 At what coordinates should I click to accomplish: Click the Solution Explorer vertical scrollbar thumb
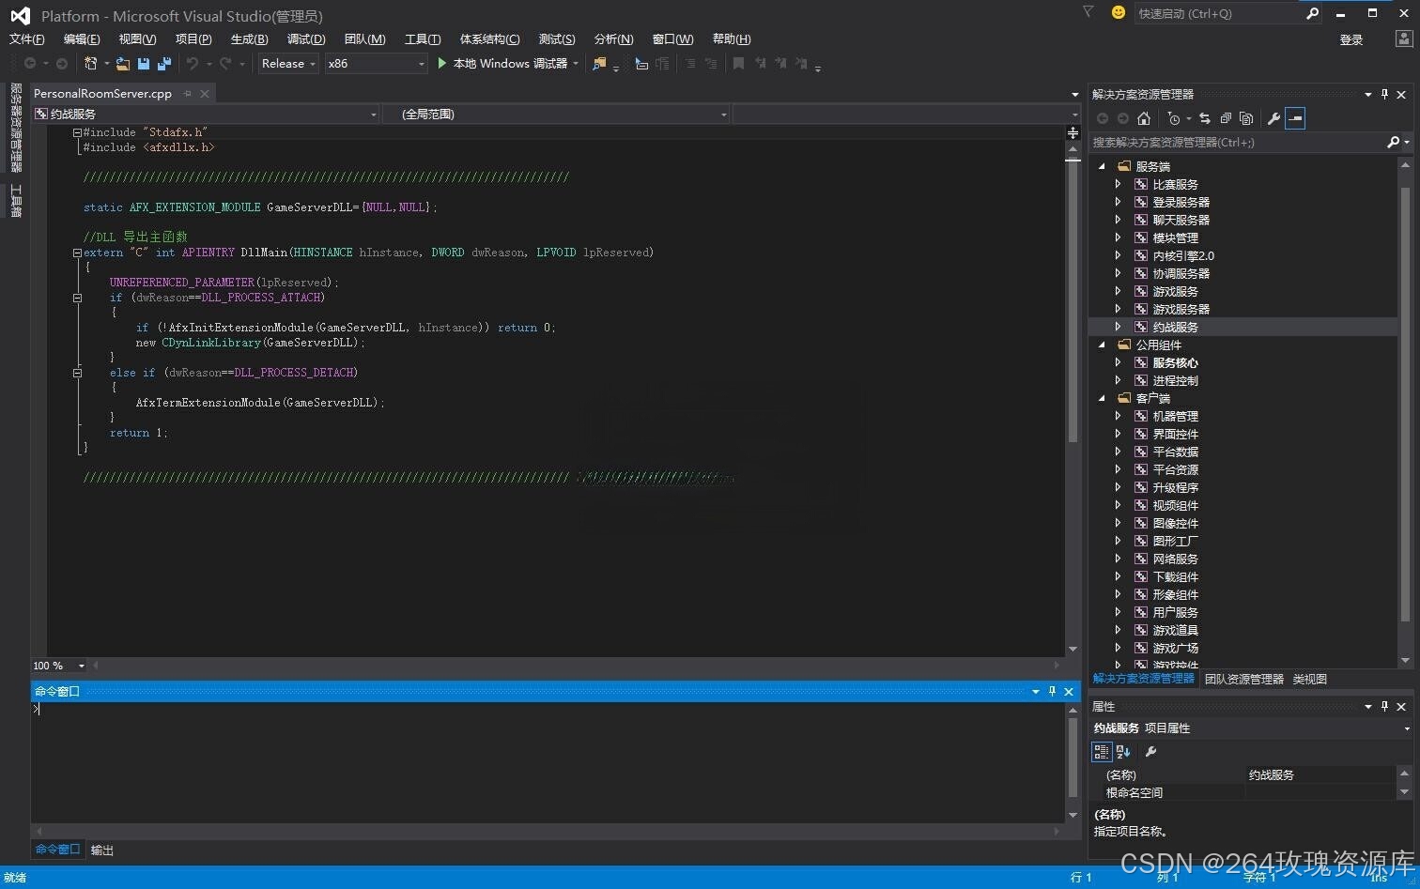pyautogui.click(x=1405, y=404)
